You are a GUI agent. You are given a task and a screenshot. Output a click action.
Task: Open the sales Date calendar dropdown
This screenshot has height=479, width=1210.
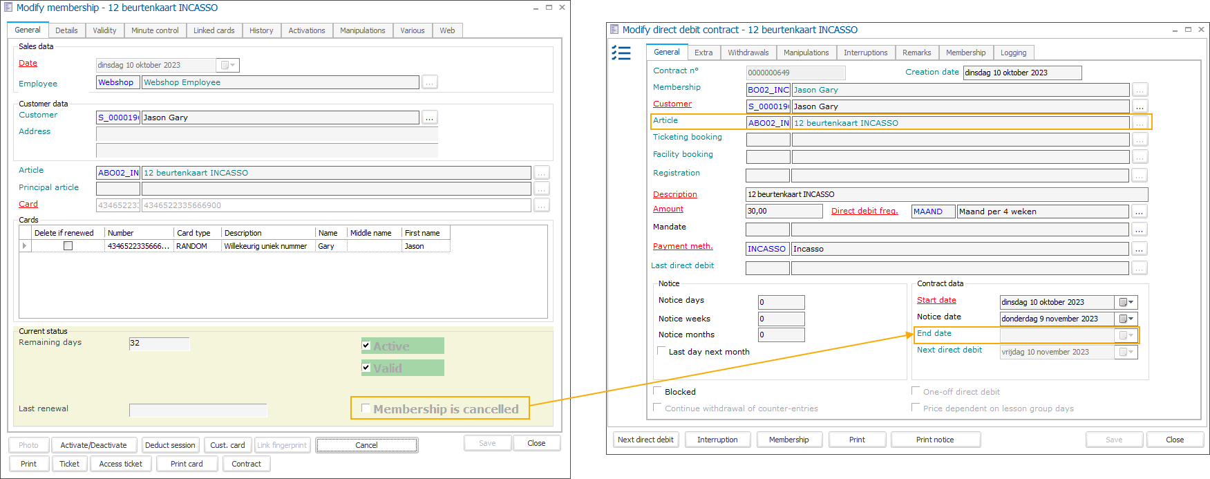(x=227, y=65)
